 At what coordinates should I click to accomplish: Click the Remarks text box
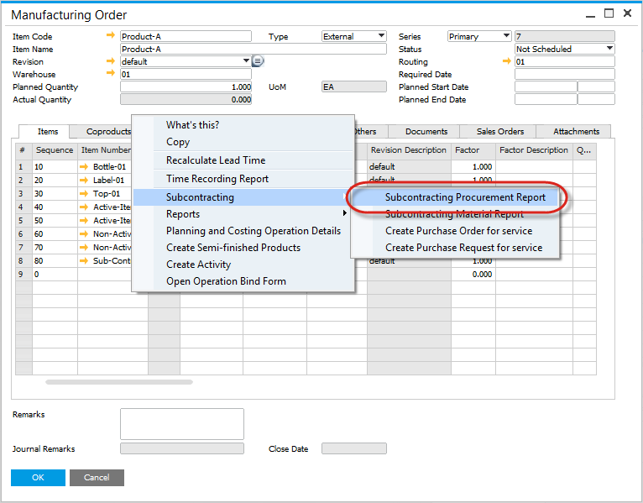click(x=182, y=424)
